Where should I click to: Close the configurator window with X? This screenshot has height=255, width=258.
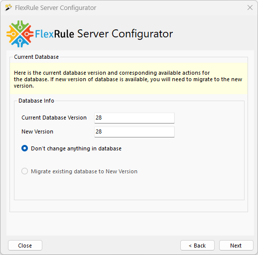click(250, 7)
